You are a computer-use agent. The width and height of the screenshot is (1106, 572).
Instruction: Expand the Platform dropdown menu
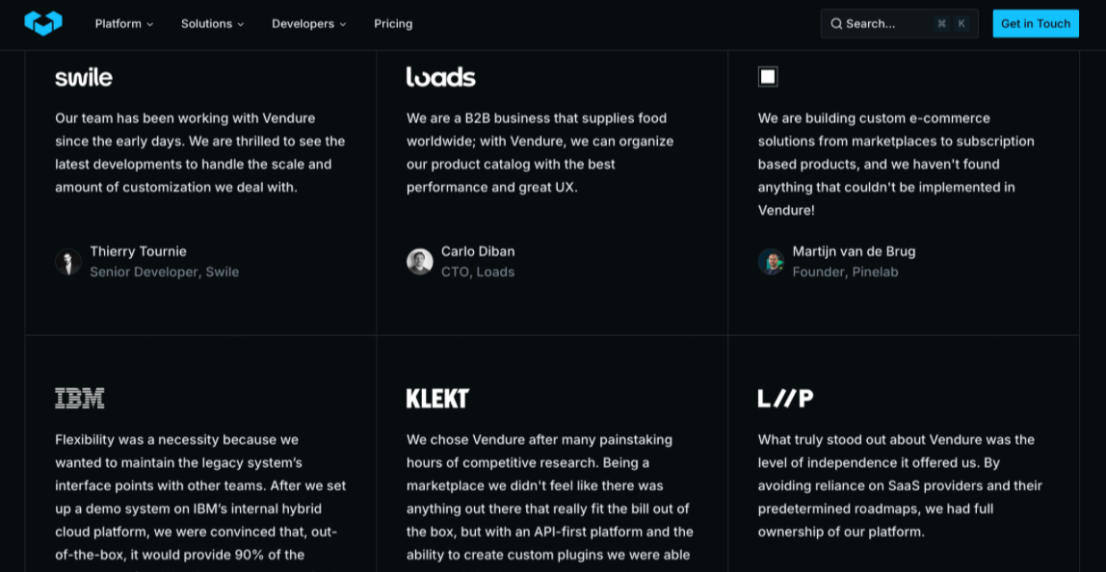click(x=124, y=24)
